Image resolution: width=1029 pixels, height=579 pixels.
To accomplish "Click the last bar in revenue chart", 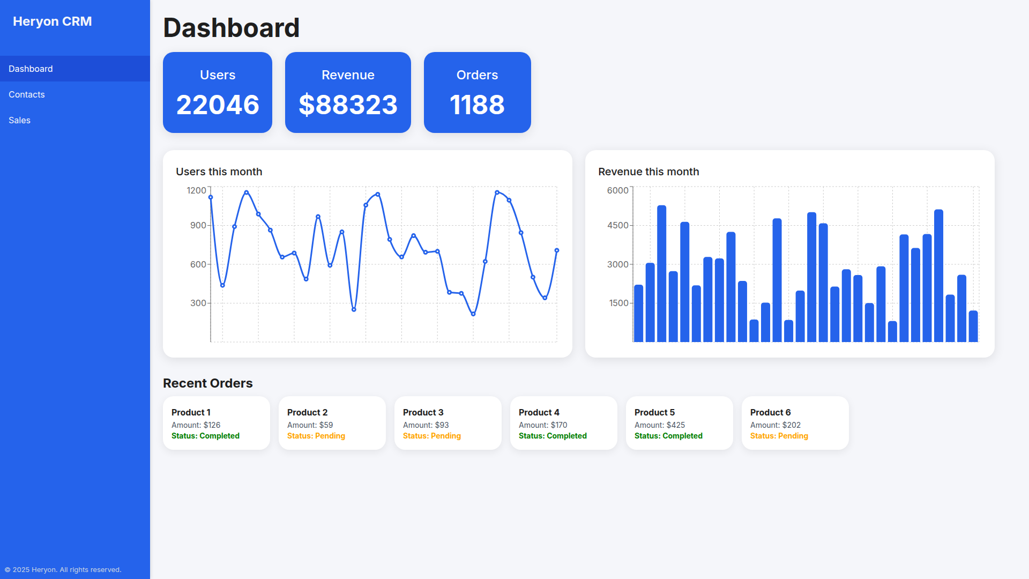I will pos(973,326).
